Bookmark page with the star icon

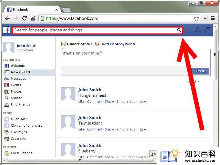click(196, 18)
